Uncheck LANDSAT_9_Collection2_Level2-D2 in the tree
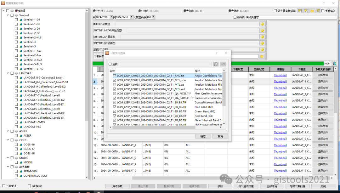 coord(16,87)
